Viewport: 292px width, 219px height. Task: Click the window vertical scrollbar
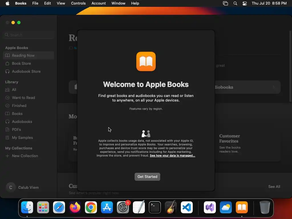click(x=290, y=66)
